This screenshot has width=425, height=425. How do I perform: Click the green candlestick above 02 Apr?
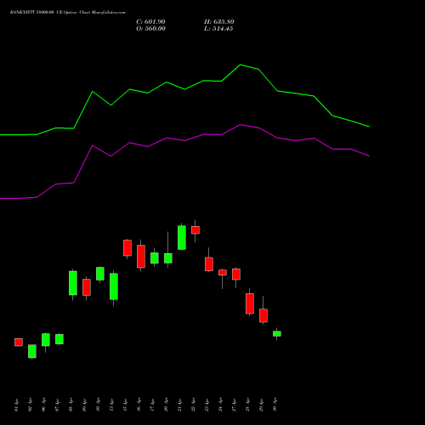coord(32,351)
